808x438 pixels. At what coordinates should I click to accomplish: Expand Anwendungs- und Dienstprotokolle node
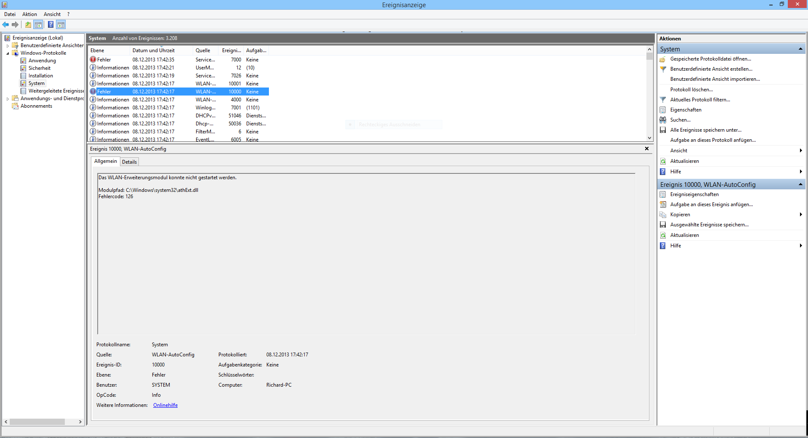point(8,99)
